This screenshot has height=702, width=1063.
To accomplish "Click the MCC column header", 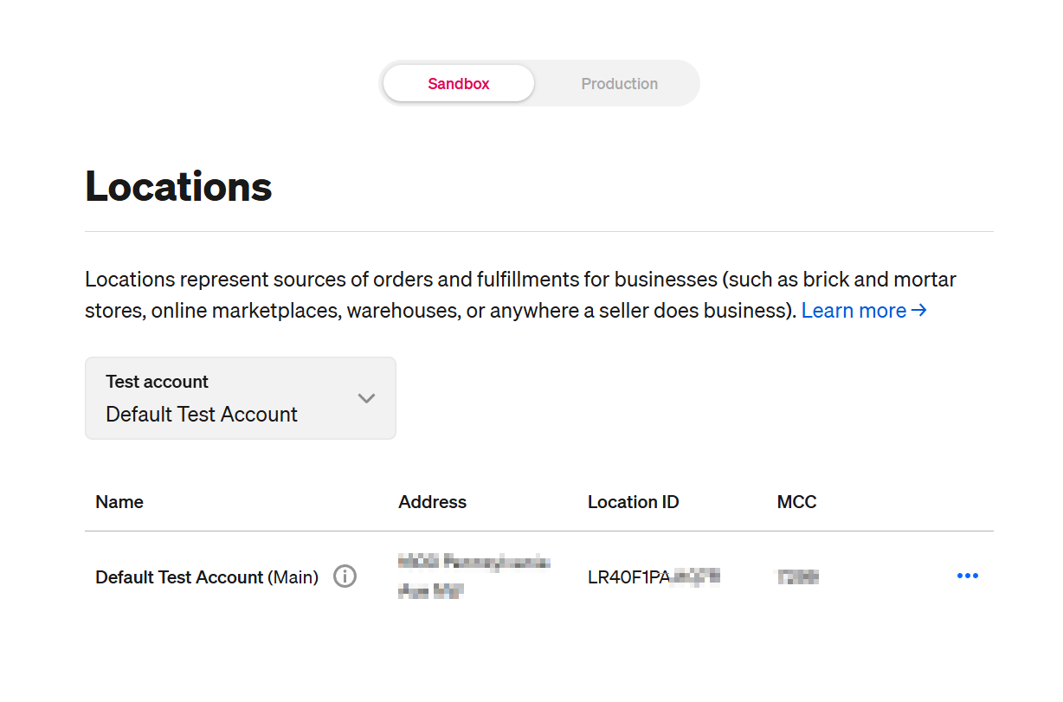I will (x=796, y=502).
